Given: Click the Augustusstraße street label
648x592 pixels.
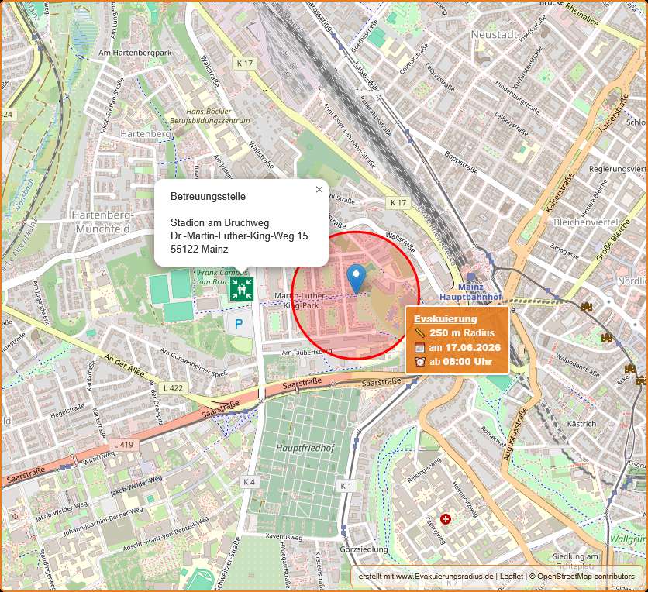Looking at the screenshot, I should point(515,434).
